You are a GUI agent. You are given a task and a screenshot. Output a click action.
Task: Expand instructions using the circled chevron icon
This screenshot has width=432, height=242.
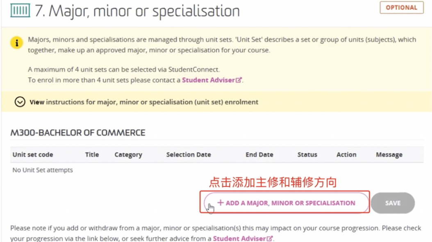20,102
